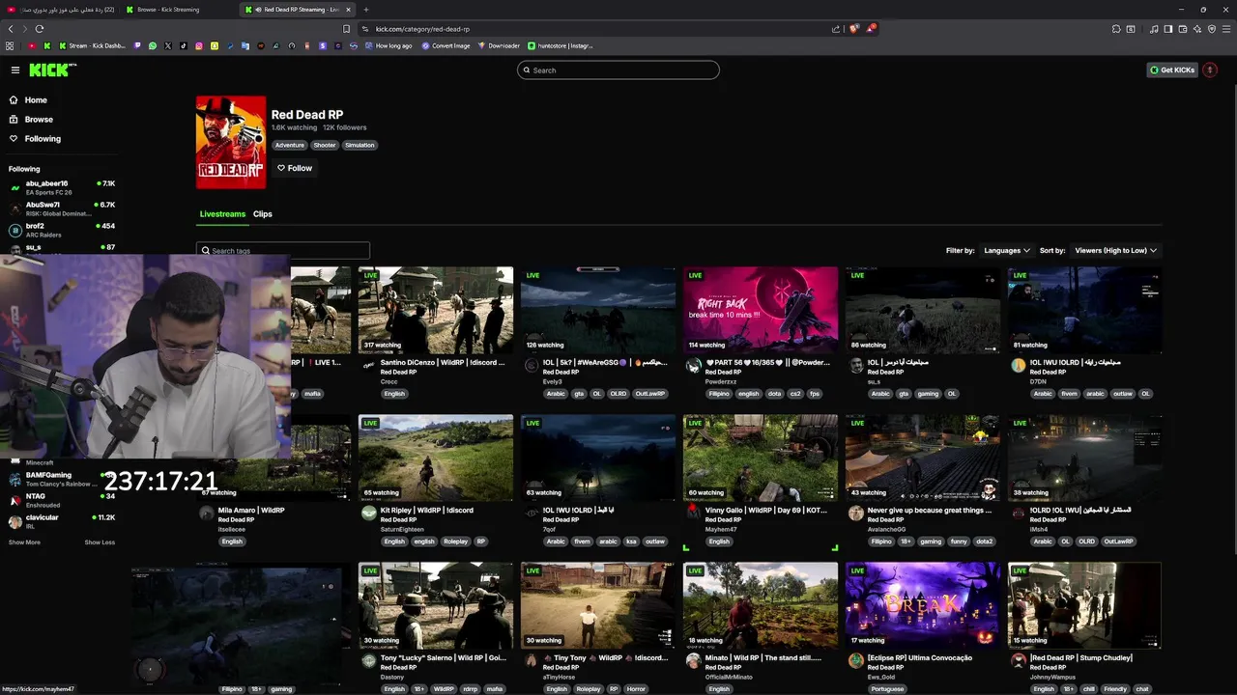Open Vinny Gallo WildRP stream title
Screen dimensions: 1237x695
click(766, 510)
